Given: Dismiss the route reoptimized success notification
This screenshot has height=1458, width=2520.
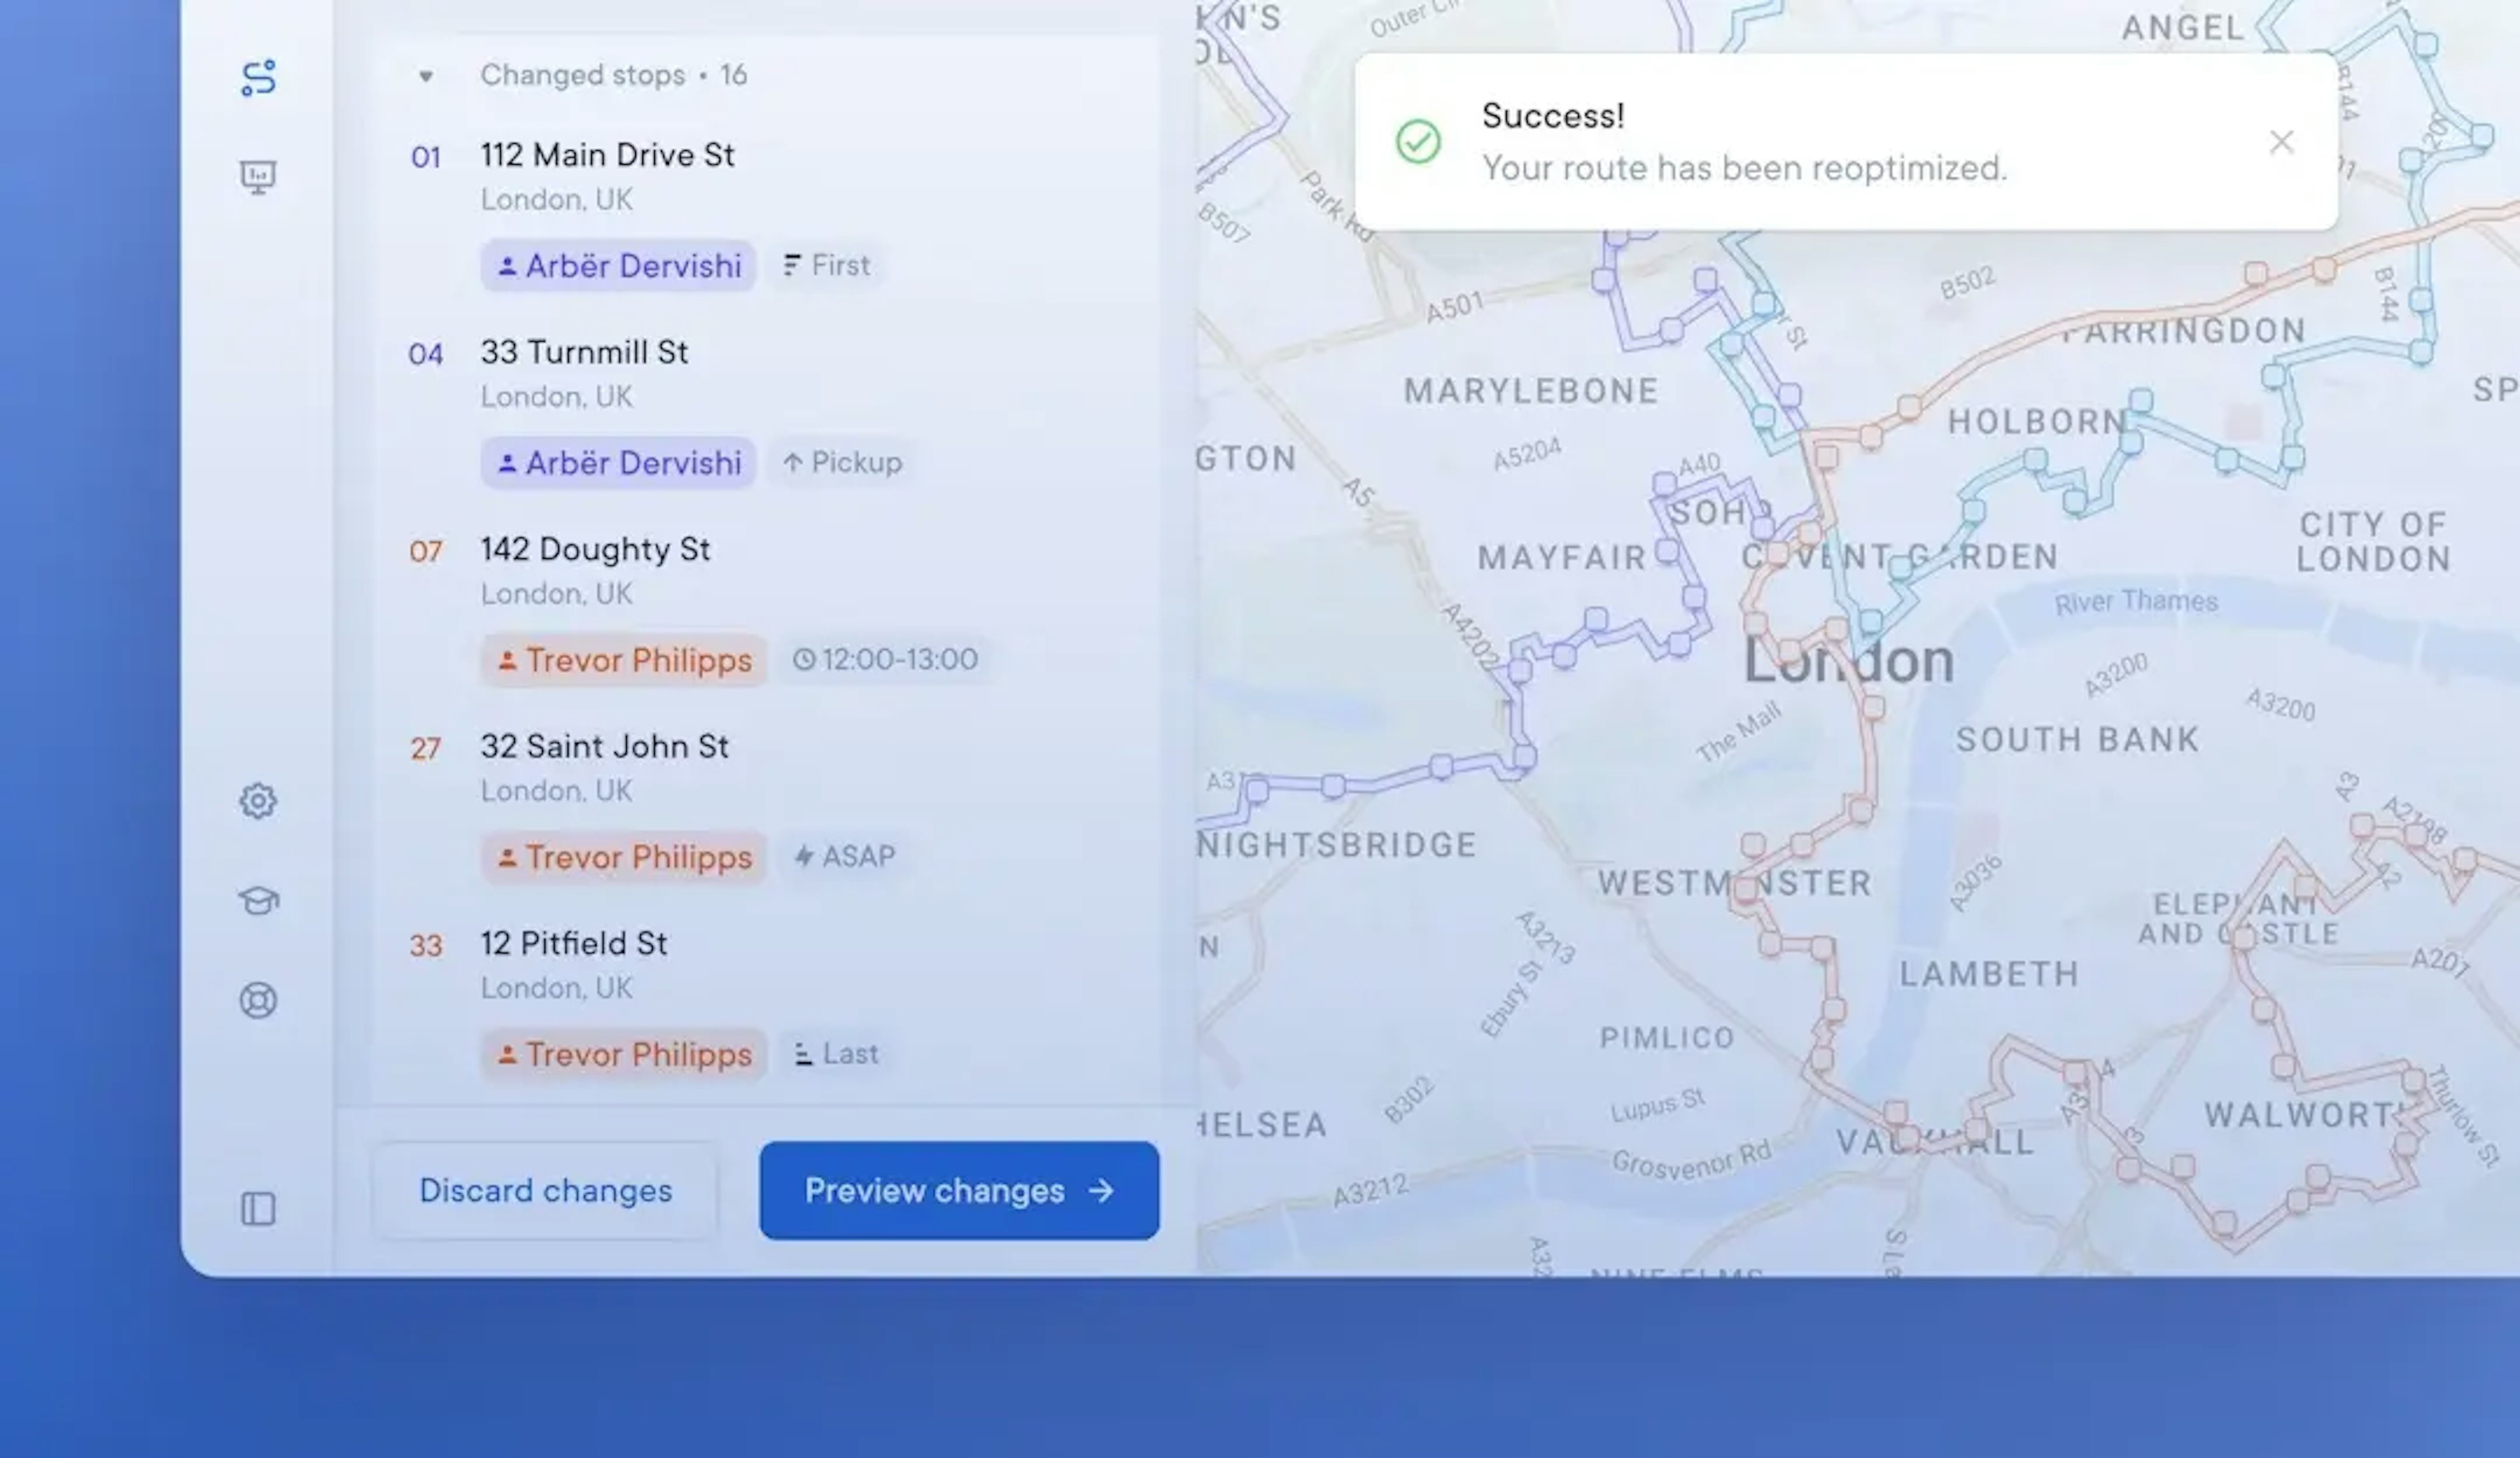Looking at the screenshot, I should 2286,140.
